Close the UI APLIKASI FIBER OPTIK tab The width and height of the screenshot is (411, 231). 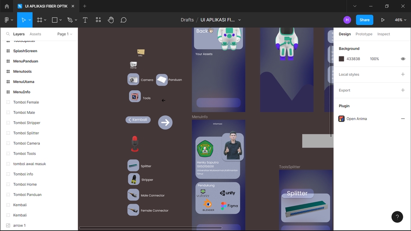point(73,6)
